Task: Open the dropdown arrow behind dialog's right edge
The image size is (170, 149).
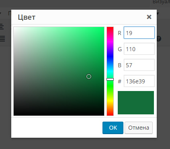Action: (158, 13)
